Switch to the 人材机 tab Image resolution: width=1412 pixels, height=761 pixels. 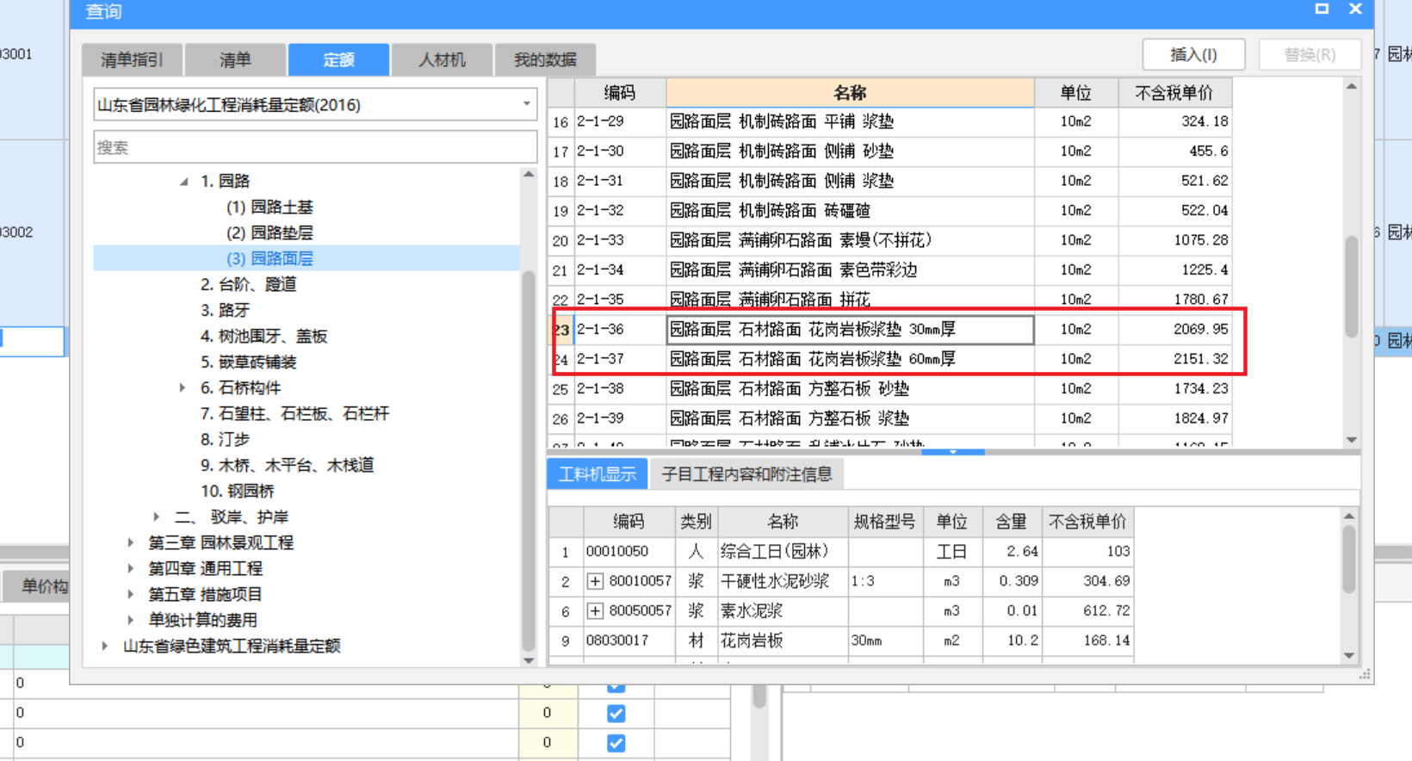[x=442, y=59]
